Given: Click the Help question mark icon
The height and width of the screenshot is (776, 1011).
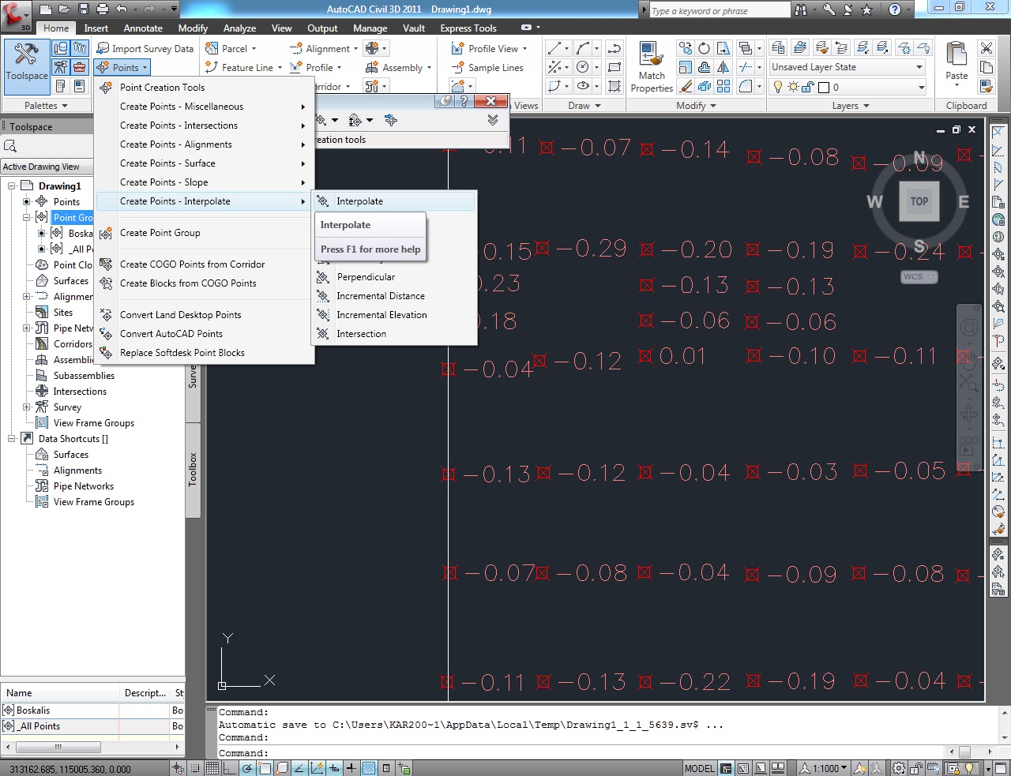Looking at the screenshot, I should [x=894, y=9].
